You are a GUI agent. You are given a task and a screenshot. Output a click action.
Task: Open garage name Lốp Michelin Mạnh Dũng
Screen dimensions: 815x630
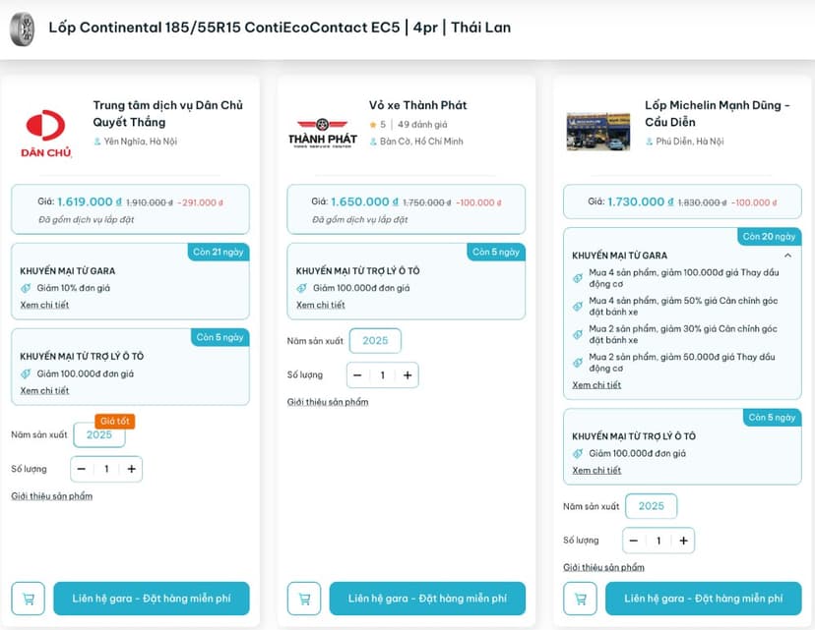pos(718,114)
